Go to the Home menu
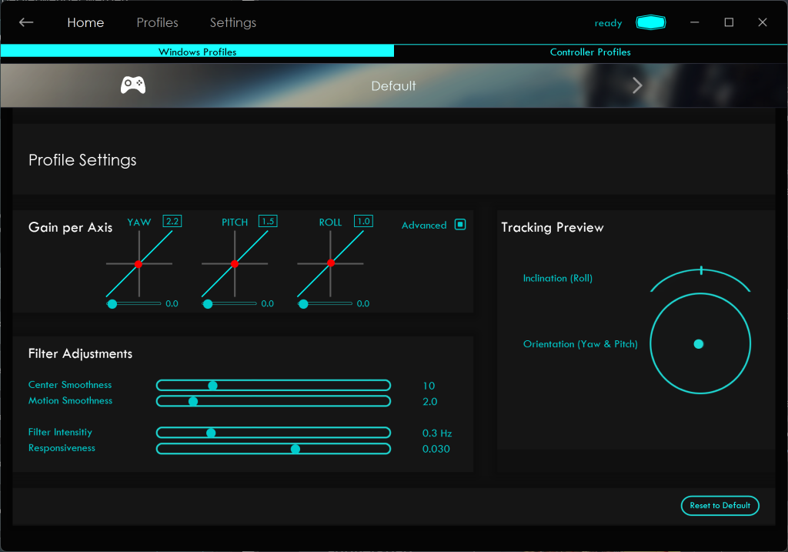 pyautogui.click(x=85, y=22)
